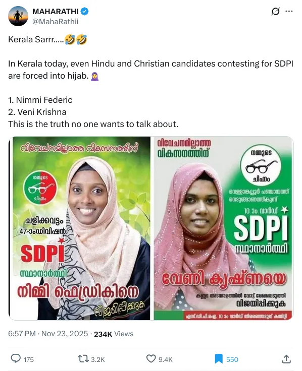Open the Grok slash icon
The height and width of the screenshot is (371, 302).
(x=275, y=11)
